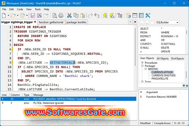189x126 pixels.
Task: Click the Print icon
Action: click(x=61, y=15)
